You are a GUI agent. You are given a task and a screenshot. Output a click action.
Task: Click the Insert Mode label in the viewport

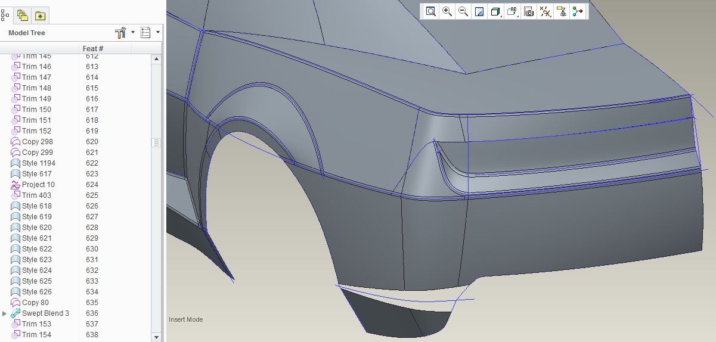[x=185, y=319]
